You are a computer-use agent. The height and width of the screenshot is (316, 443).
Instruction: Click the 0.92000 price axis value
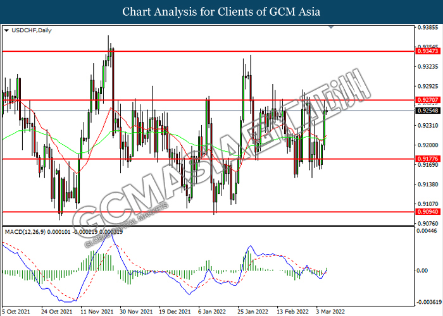click(428, 145)
